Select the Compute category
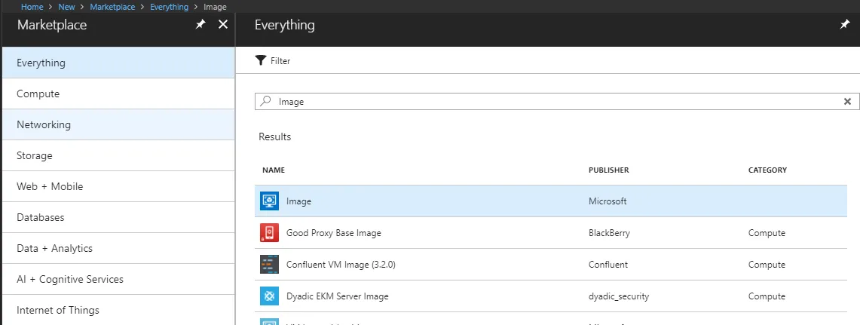Screen dimensions: 860x325 click(38, 94)
